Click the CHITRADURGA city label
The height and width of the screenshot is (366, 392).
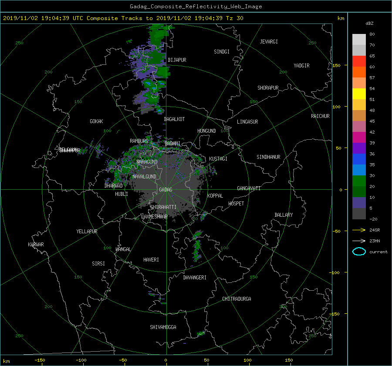(237, 299)
